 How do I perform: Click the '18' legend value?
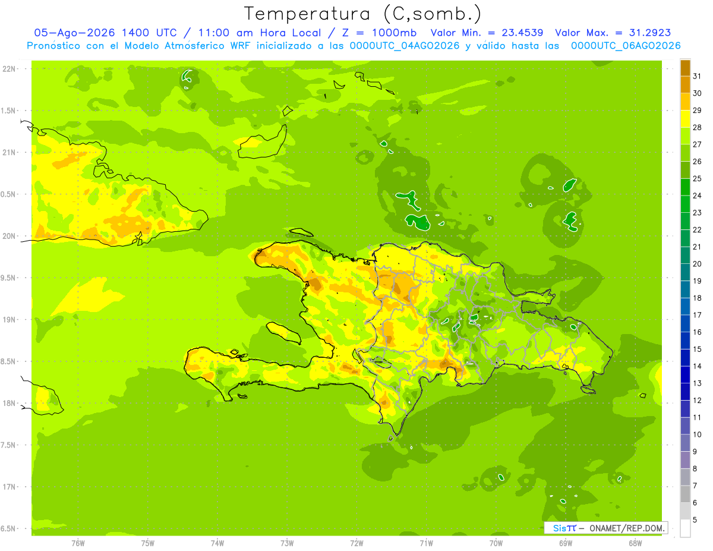click(697, 298)
